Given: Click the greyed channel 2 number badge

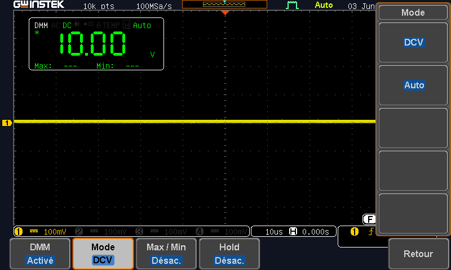Looking at the screenshot, I should (x=79, y=231).
